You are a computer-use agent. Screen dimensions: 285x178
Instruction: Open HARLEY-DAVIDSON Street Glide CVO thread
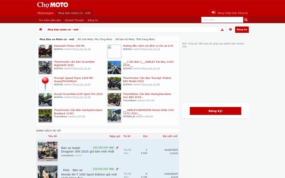coord(148,112)
